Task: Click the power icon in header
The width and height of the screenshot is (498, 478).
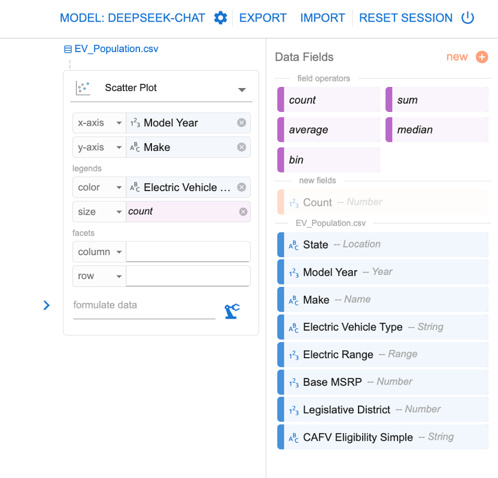Action: (467, 18)
